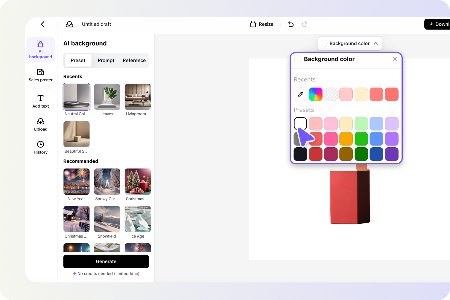Select the Leaves recent background
The image size is (450, 300).
(x=107, y=97)
